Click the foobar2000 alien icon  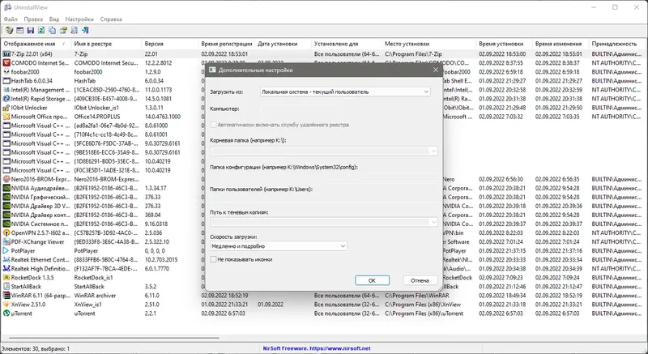(6, 72)
